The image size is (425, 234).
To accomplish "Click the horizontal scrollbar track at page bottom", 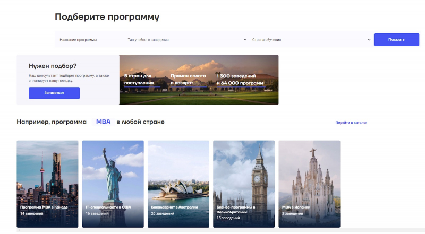I will (212, 231).
